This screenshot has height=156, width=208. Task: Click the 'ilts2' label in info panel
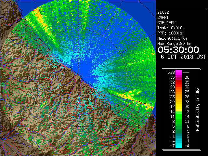163,12
